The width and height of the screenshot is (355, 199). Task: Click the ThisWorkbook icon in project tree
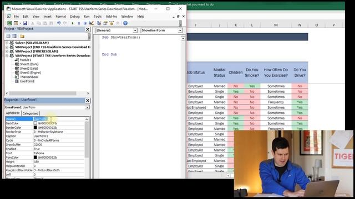point(17,77)
